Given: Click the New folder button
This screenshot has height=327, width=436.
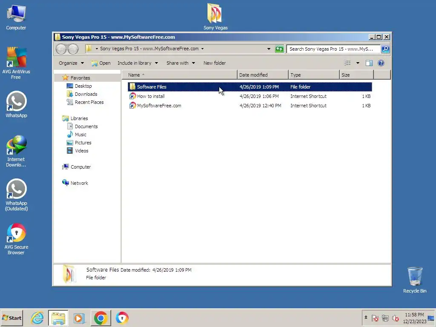Looking at the screenshot, I should click(215, 63).
